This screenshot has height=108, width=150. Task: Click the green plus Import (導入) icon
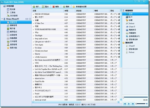[x=34, y=7]
